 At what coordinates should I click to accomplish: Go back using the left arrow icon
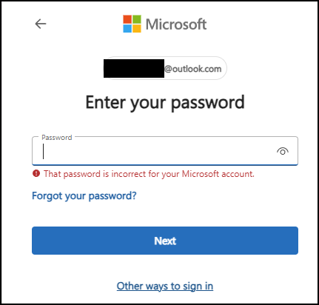pos(41,24)
